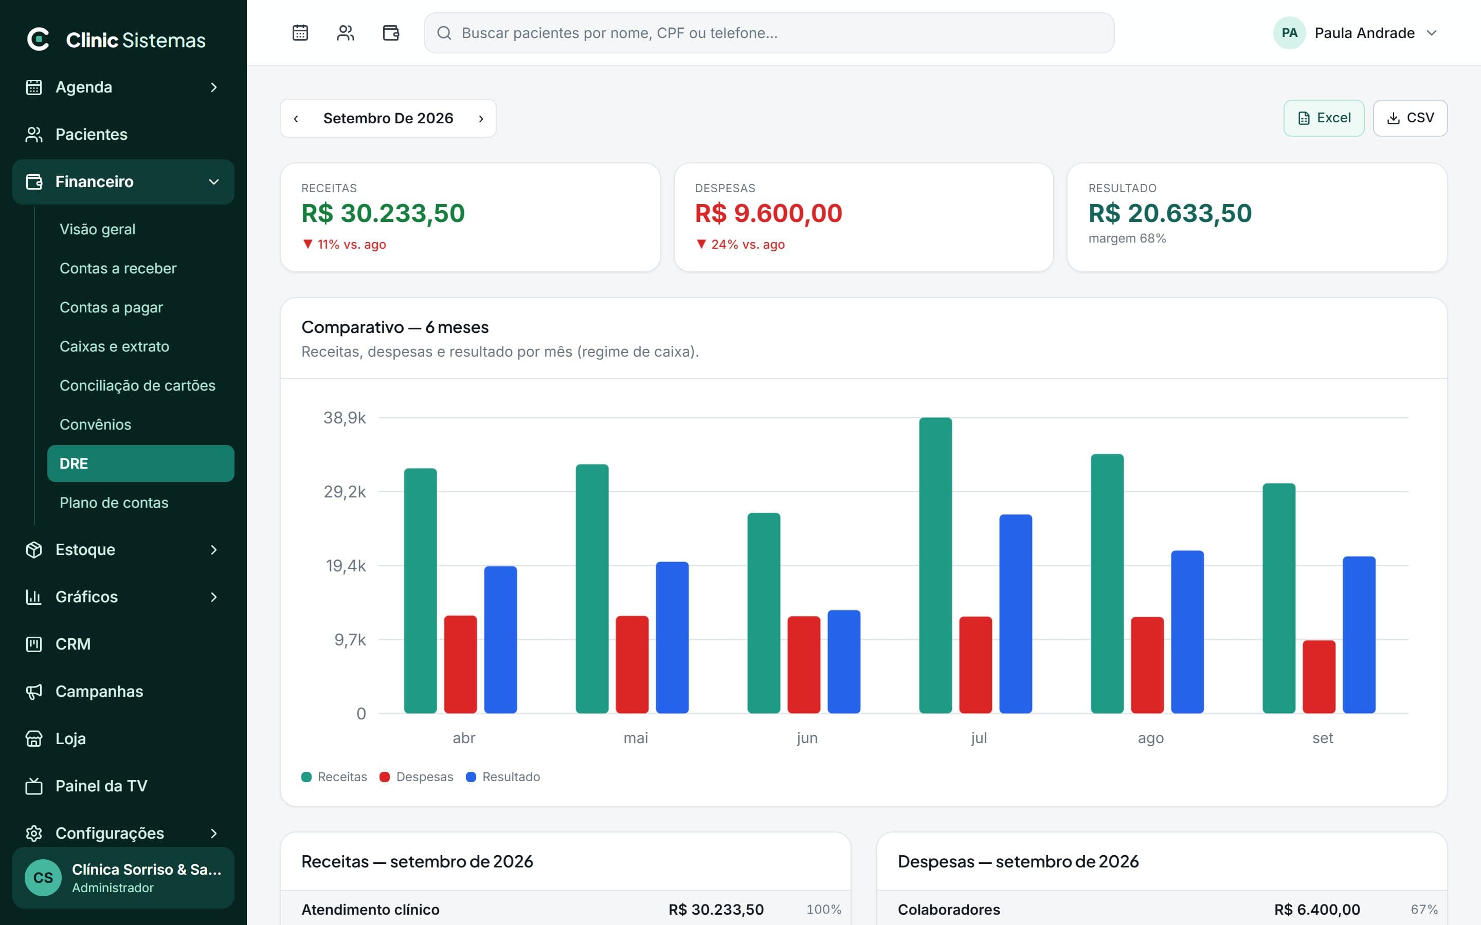The width and height of the screenshot is (1481, 925).
Task: Click the CS clinic avatar in the sidebar footer
Action: pos(43,877)
